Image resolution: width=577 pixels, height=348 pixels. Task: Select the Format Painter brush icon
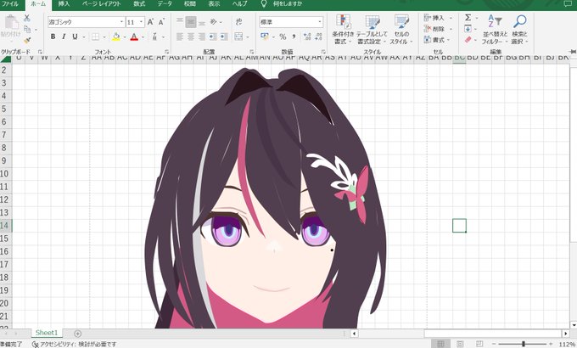[x=27, y=40]
